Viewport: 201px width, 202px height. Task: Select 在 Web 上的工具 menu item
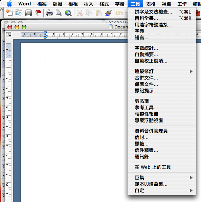(162, 167)
